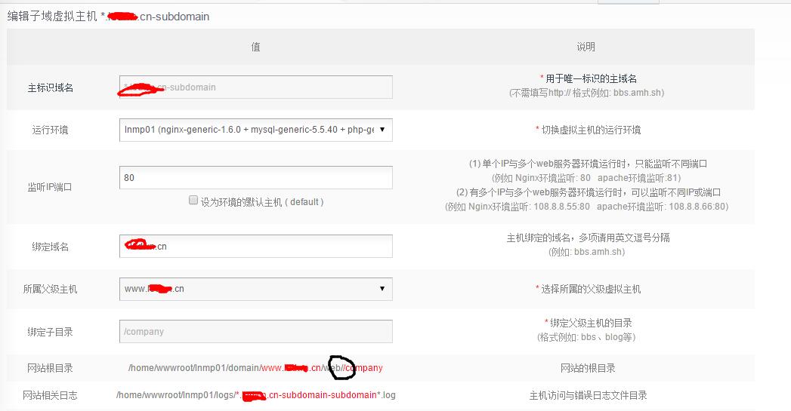The height and width of the screenshot is (411, 791).
Task: Click the 运行环境 row label
Action: tap(51, 130)
